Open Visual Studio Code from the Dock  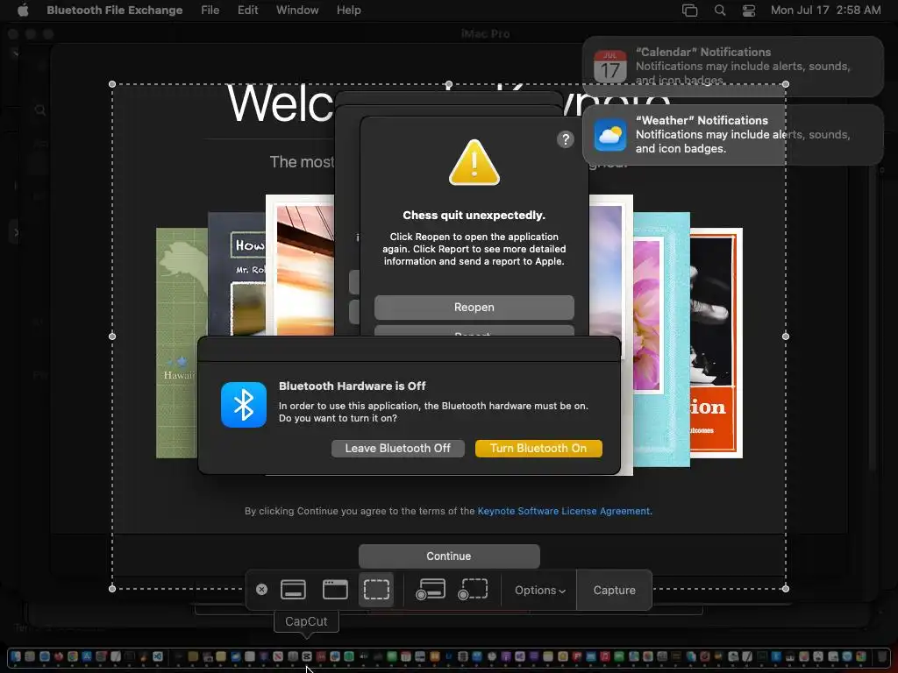click(158, 656)
